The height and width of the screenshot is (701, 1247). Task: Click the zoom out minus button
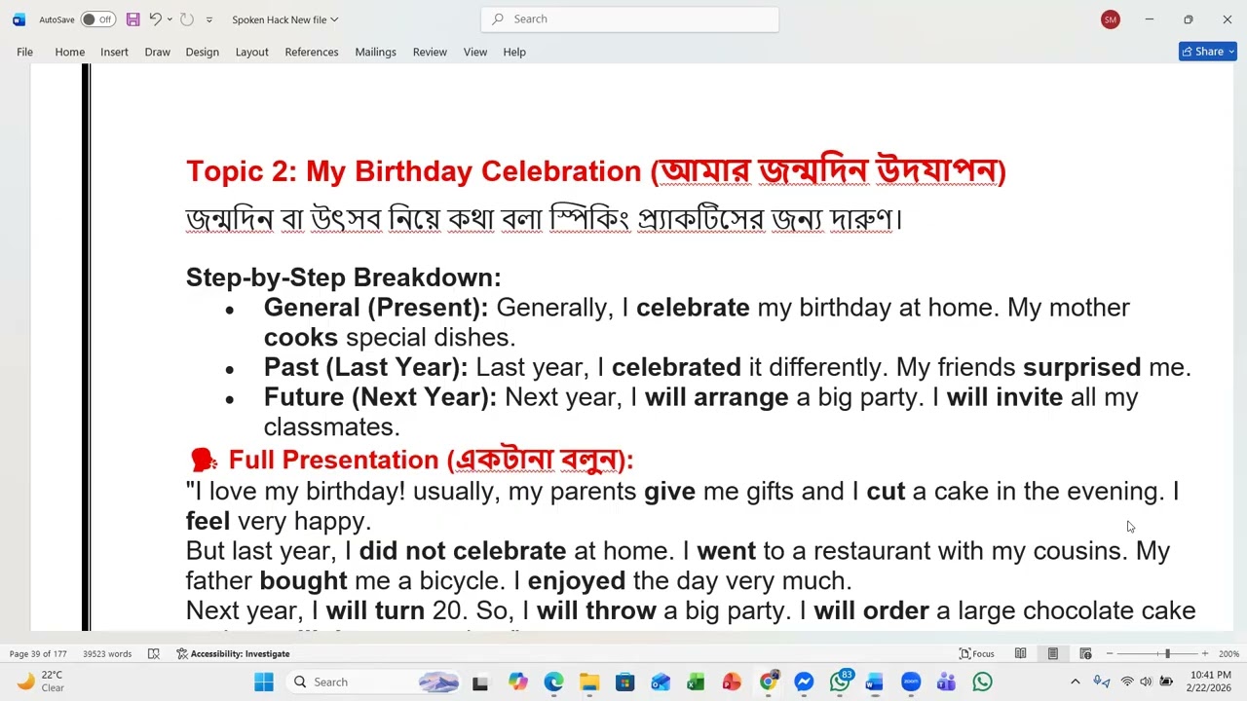click(1110, 653)
